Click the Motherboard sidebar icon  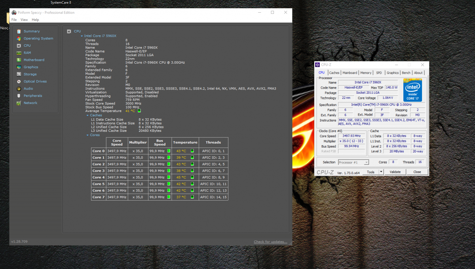pyautogui.click(x=19, y=60)
